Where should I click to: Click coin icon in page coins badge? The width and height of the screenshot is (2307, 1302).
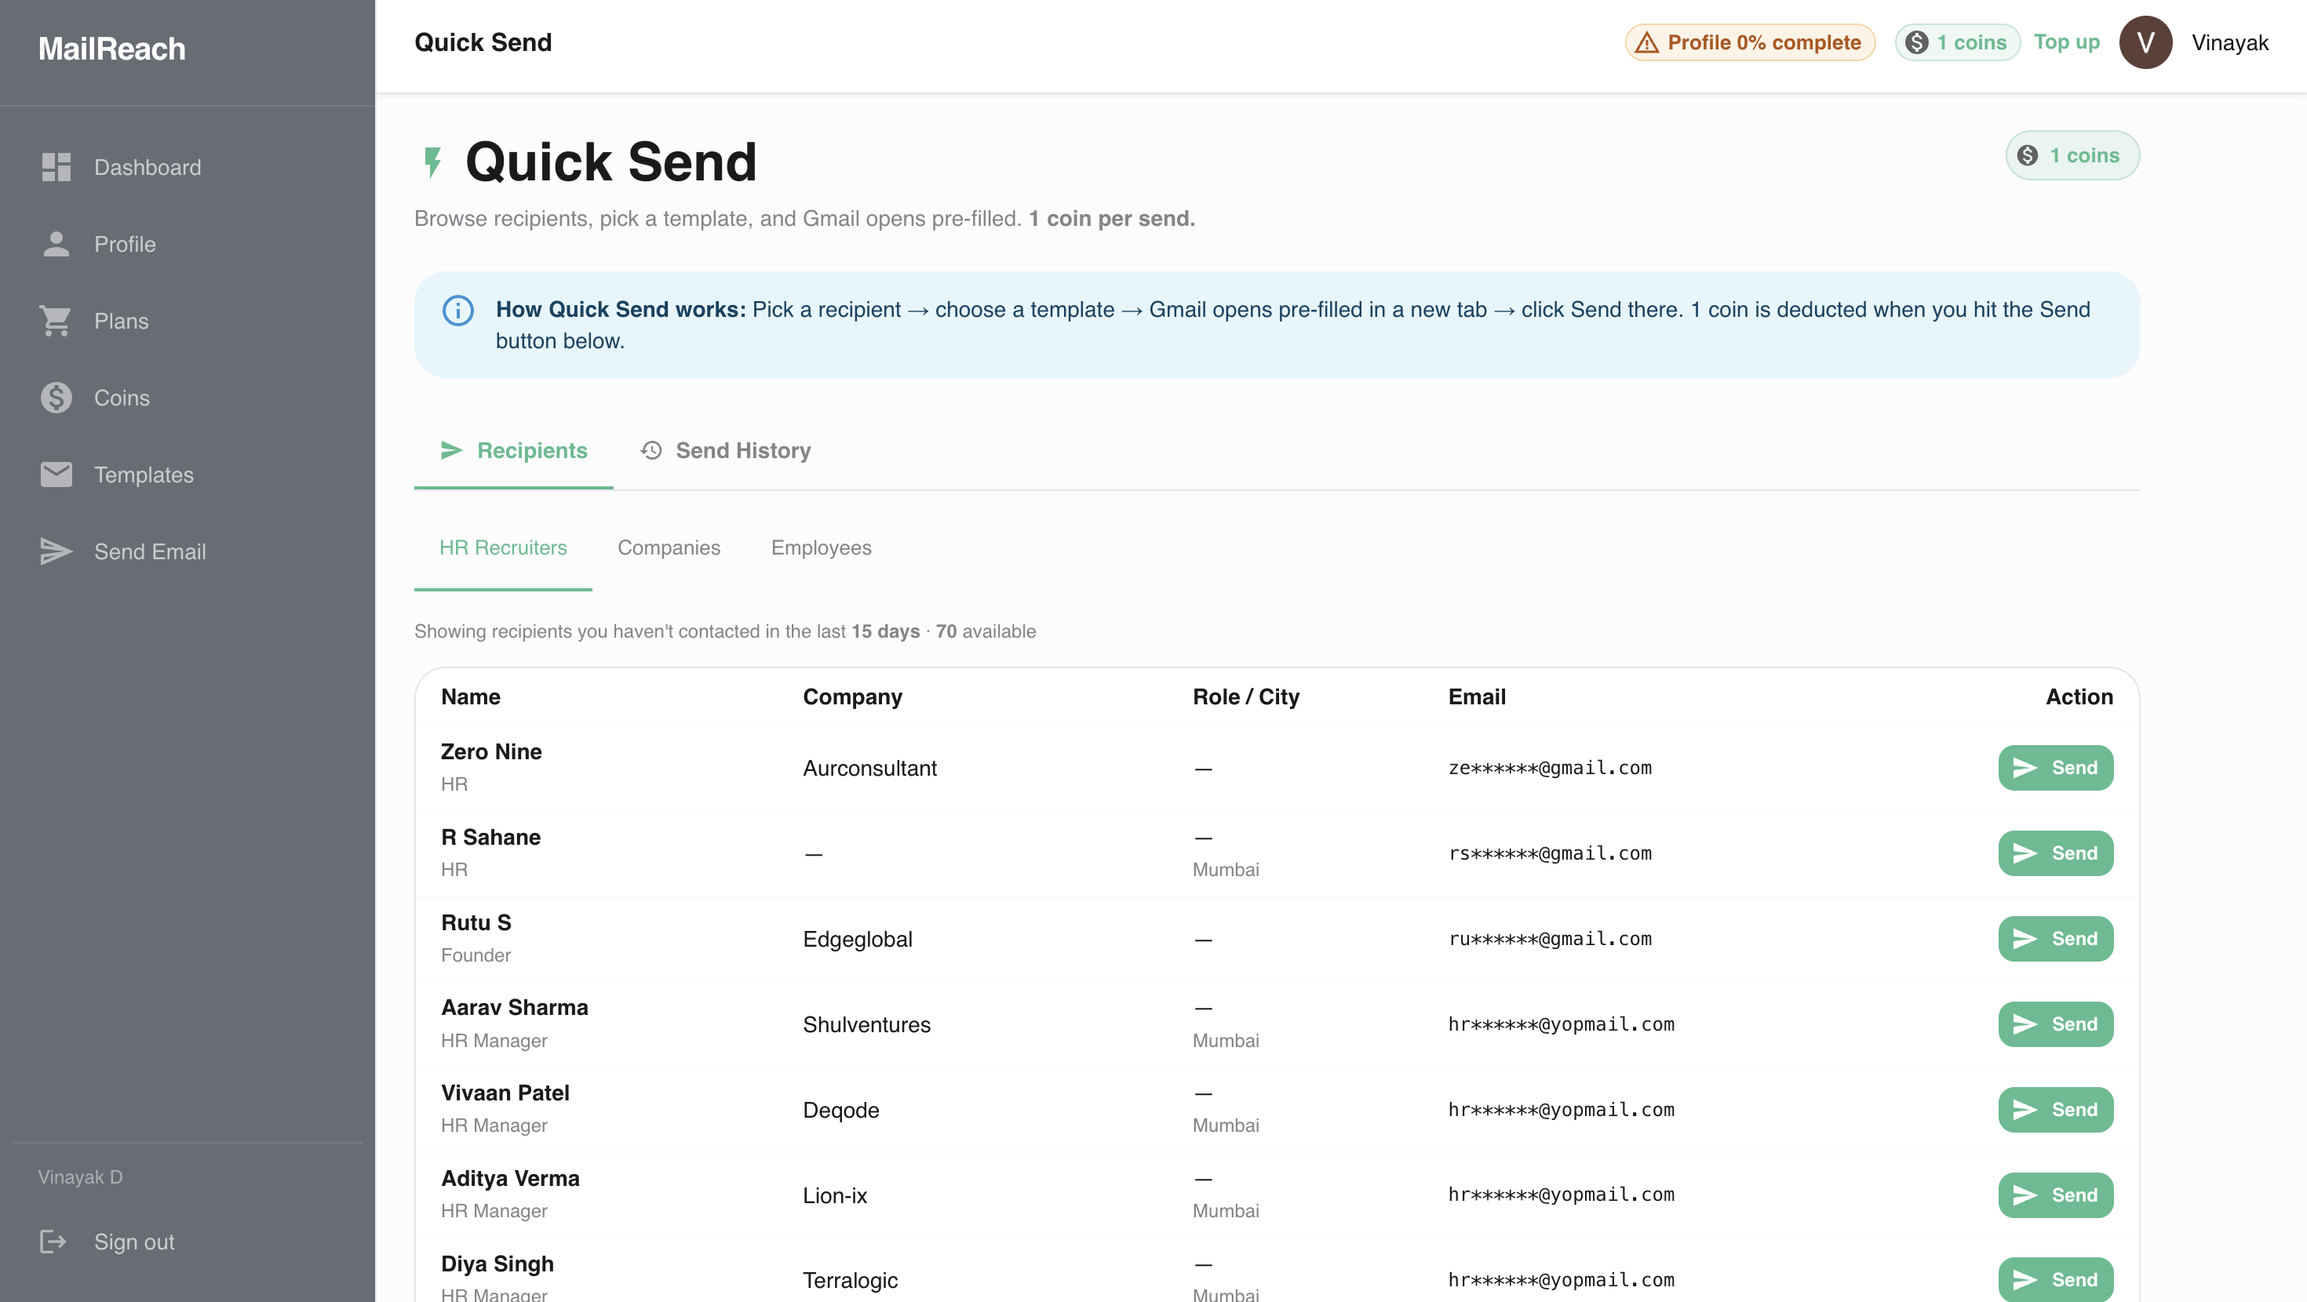(x=2028, y=156)
